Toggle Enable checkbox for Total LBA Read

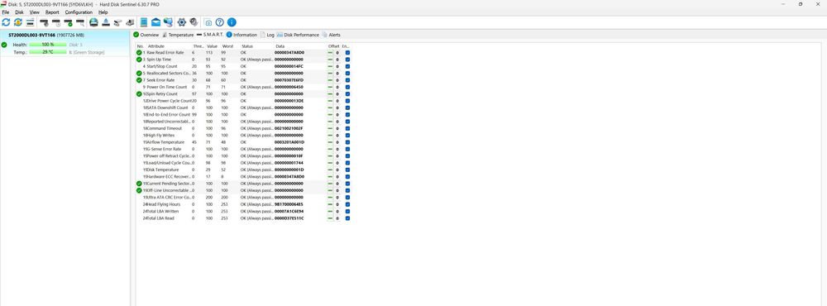click(347, 218)
